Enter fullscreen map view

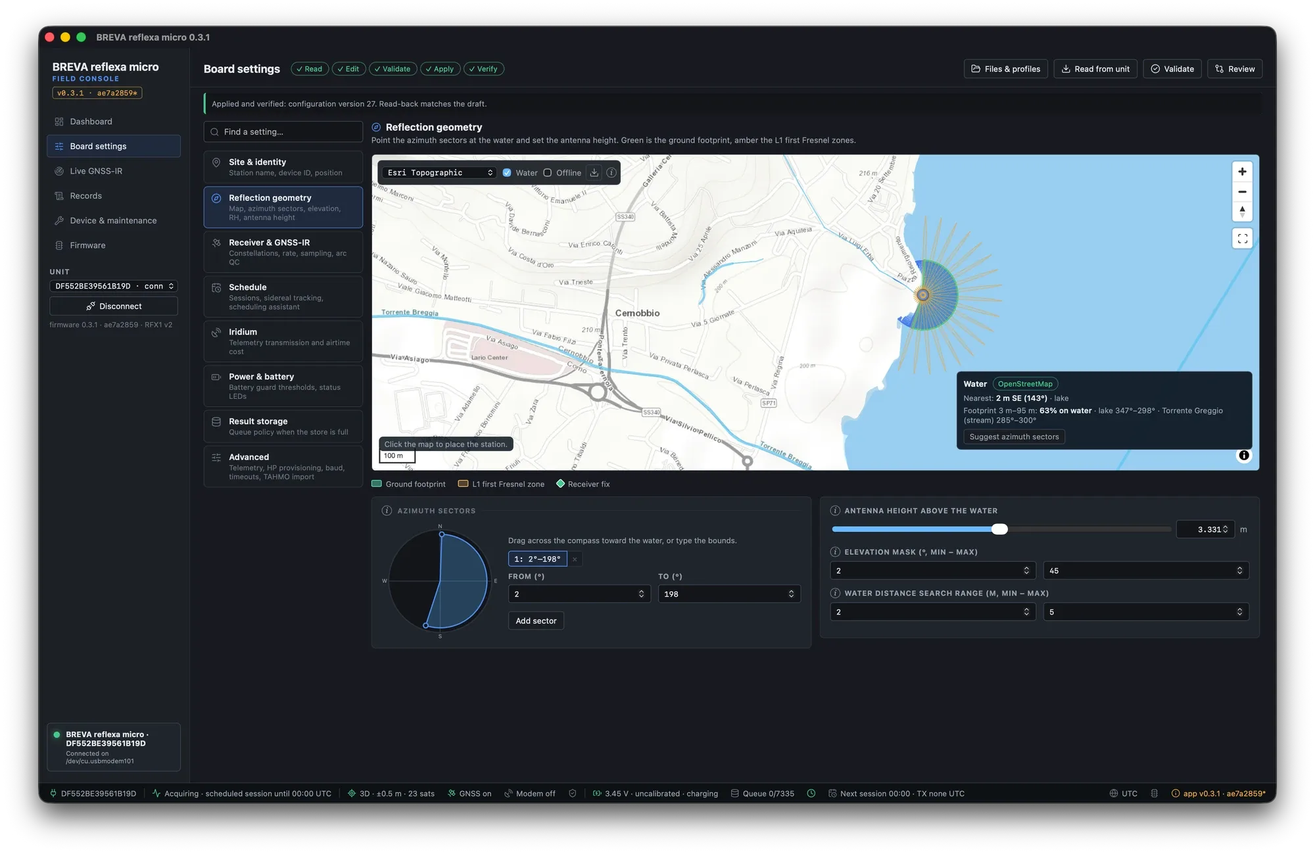(x=1242, y=239)
